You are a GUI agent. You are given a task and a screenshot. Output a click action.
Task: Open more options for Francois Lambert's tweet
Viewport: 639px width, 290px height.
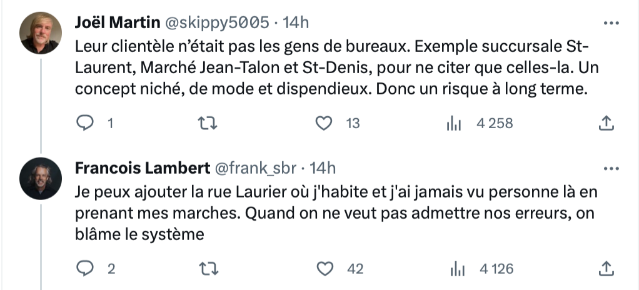coord(611,169)
